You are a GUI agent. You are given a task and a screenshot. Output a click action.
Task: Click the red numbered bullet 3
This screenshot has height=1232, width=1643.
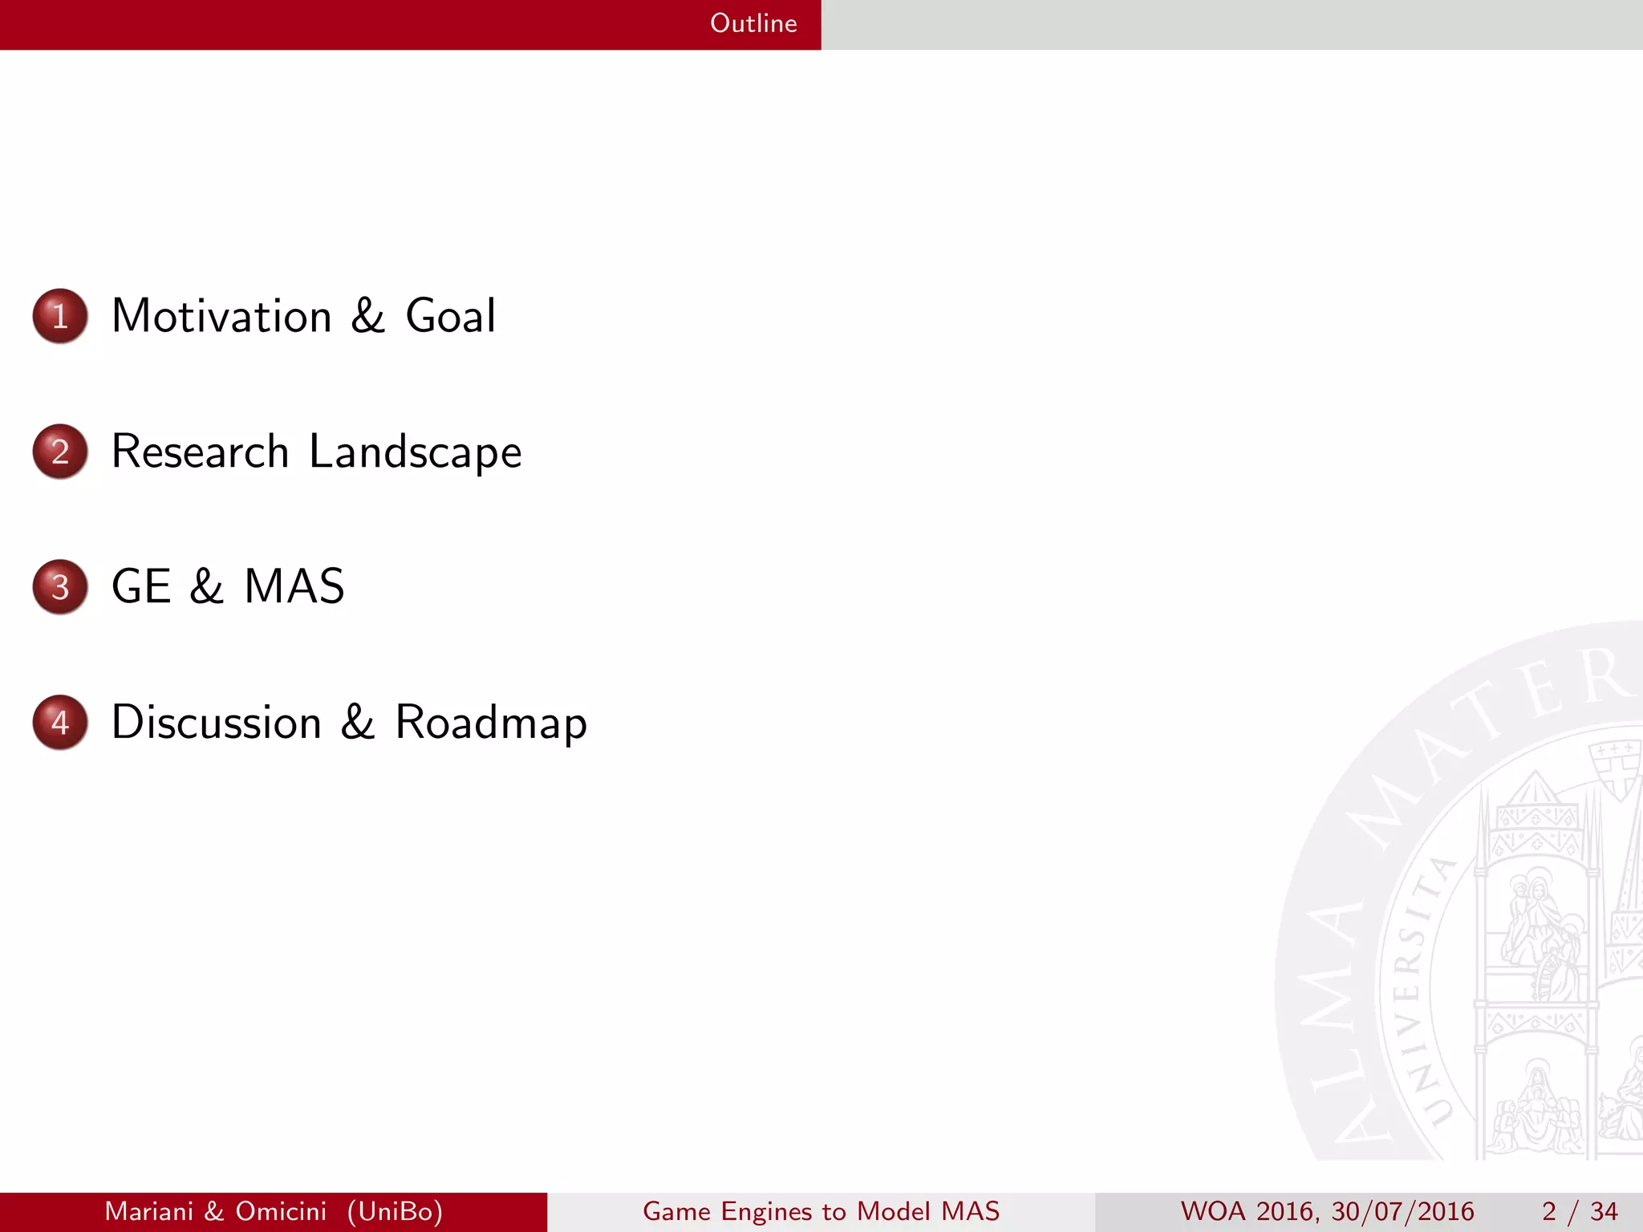point(60,587)
